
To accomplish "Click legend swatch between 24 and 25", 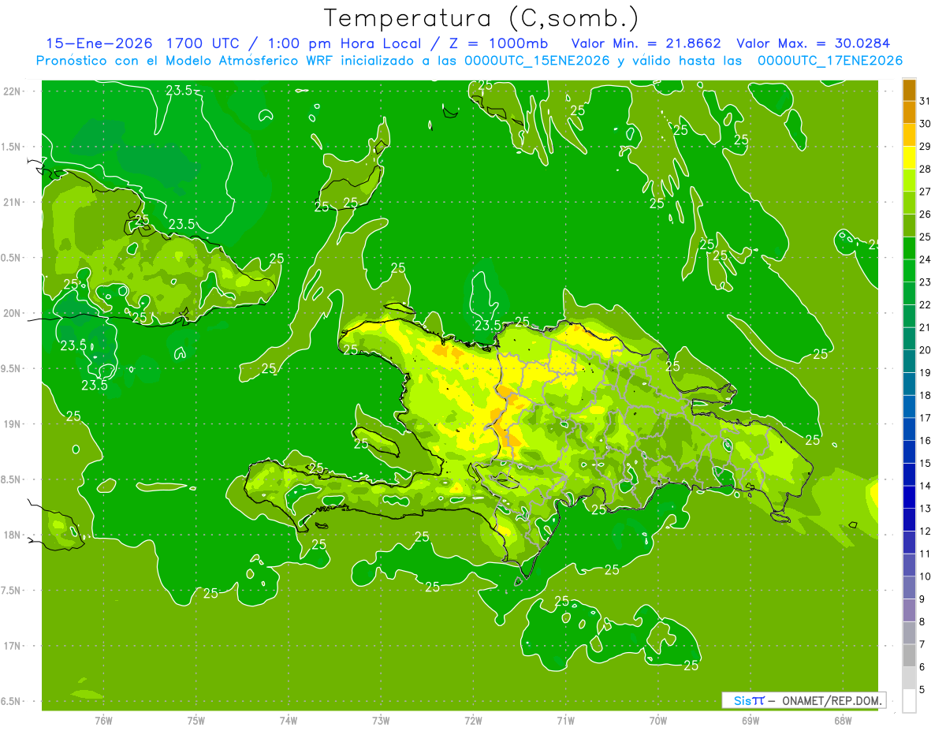I will coord(909,248).
